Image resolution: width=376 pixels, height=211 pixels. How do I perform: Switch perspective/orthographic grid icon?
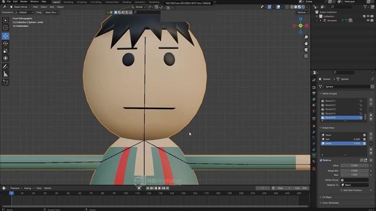point(306,56)
